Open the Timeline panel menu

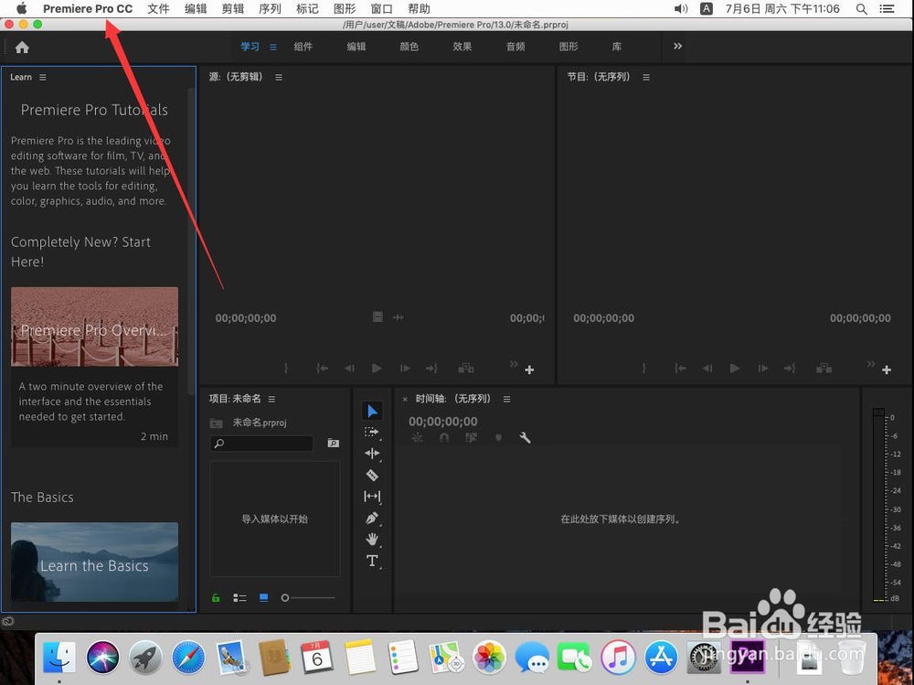click(x=506, y=399)
